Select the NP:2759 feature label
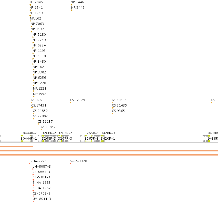 click(39, 40)
